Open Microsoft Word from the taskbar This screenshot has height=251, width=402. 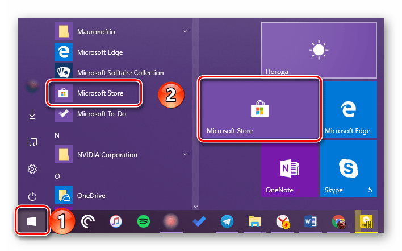(311, 221)
